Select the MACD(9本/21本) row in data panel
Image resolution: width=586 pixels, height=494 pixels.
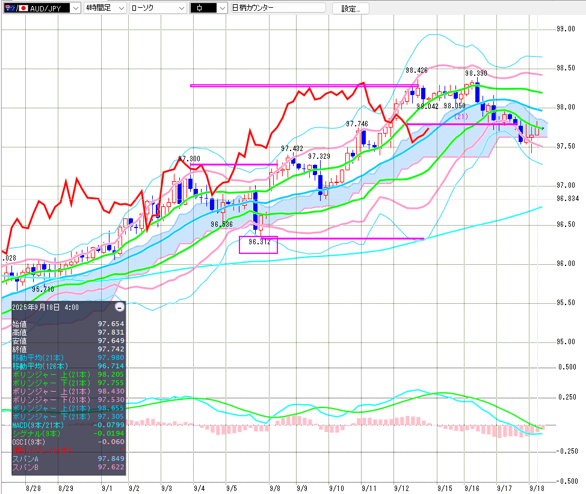coord(36,425)
